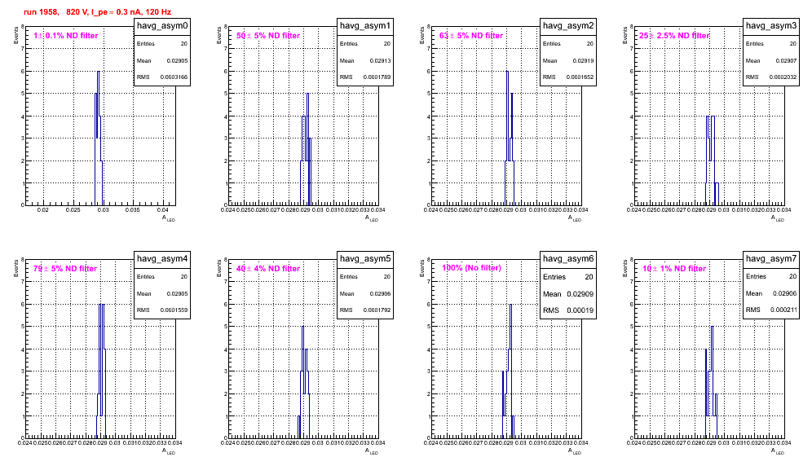Click the blue histogram bars in havg_asym3 plot

click(x=712, y=160)
